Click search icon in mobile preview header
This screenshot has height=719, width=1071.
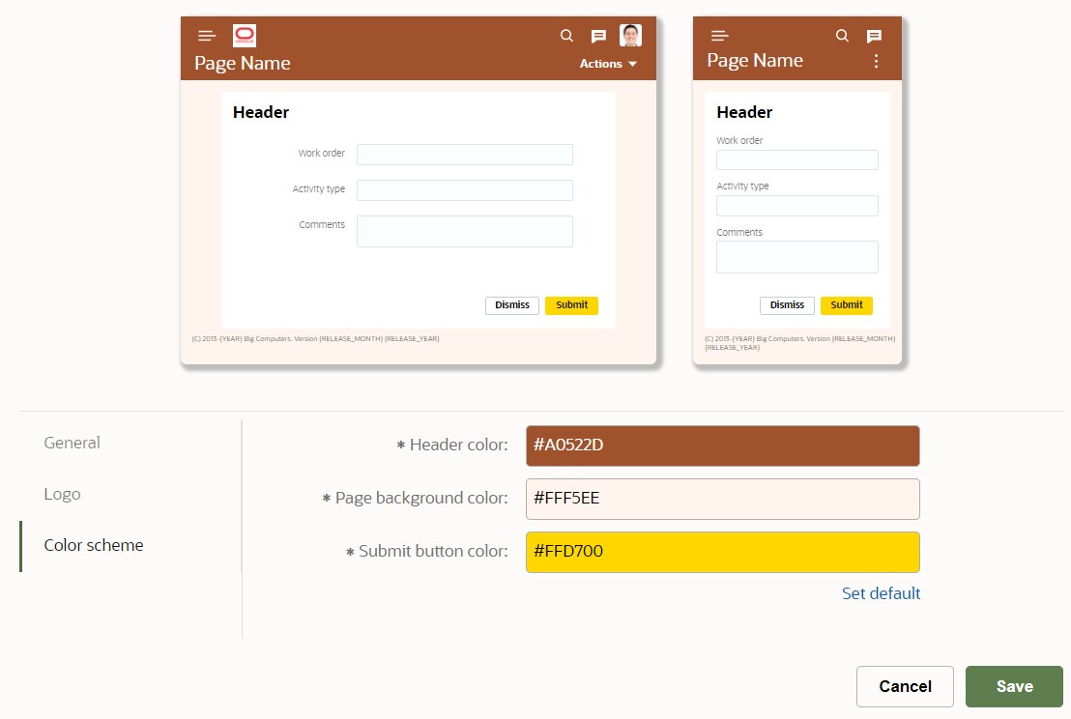click(842, 36)
